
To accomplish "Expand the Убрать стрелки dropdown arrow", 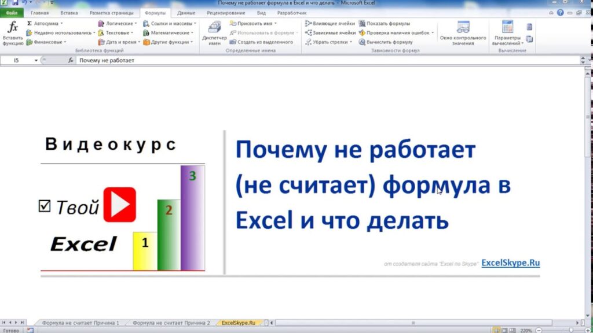I will (350, 42).
